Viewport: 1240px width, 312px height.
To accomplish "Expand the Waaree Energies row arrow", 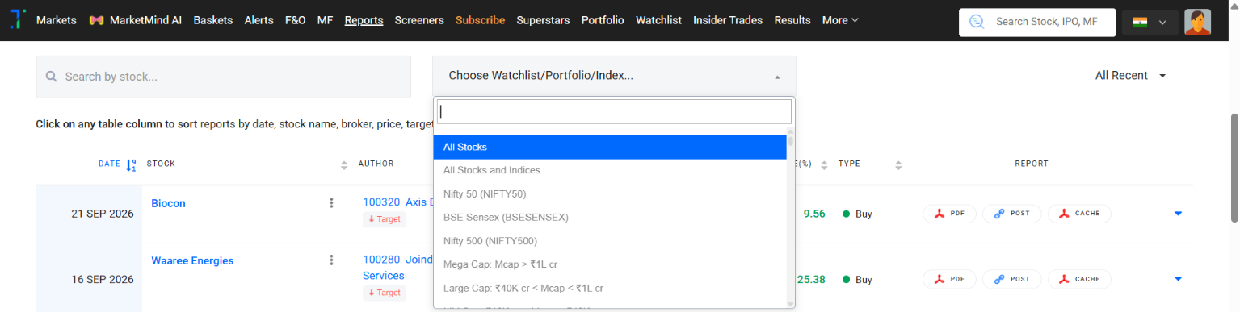I will pos(1178,279).
